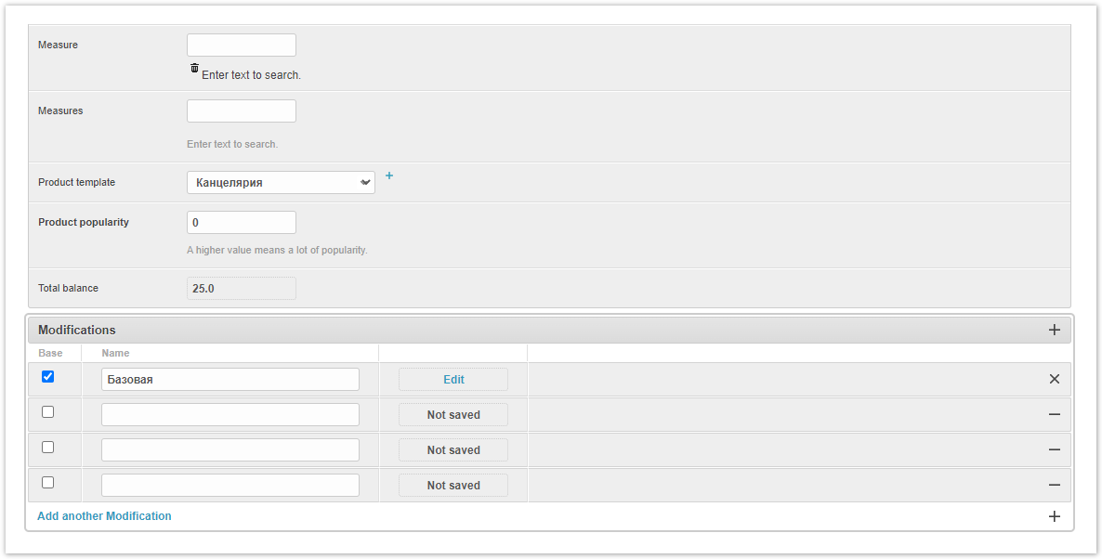This screenshot has width=1102, height=559.
Task: Click minus icon on first unsaved modification row
Action: pos(1054,414)
